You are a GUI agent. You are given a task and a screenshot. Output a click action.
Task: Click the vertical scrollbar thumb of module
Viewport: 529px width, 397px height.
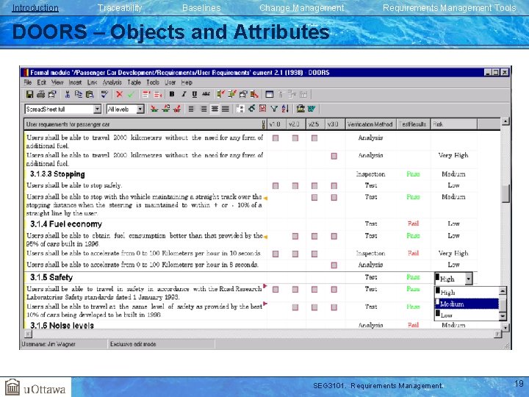pyautogui.click(x=505, y=194)
